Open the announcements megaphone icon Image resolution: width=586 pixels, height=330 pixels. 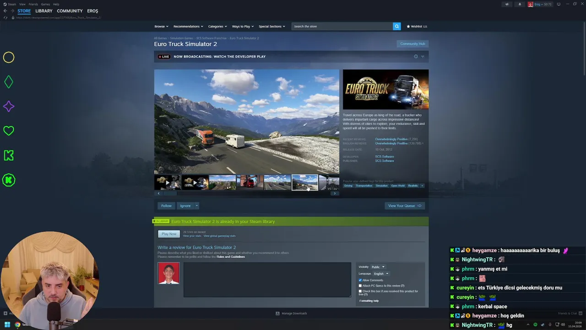point(507,4)
